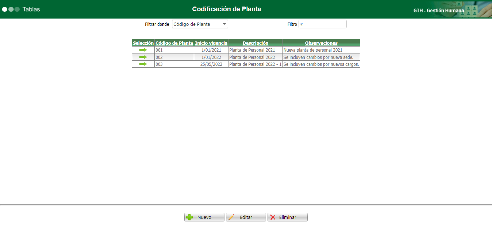The height and width of the screenshot is (228, 492).
Task: Sort by Código de Planta column
Action: point(174,43)
